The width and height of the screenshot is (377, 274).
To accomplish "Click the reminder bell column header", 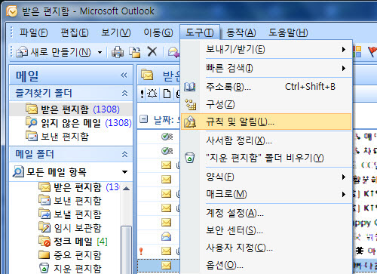I will [152, 94].
